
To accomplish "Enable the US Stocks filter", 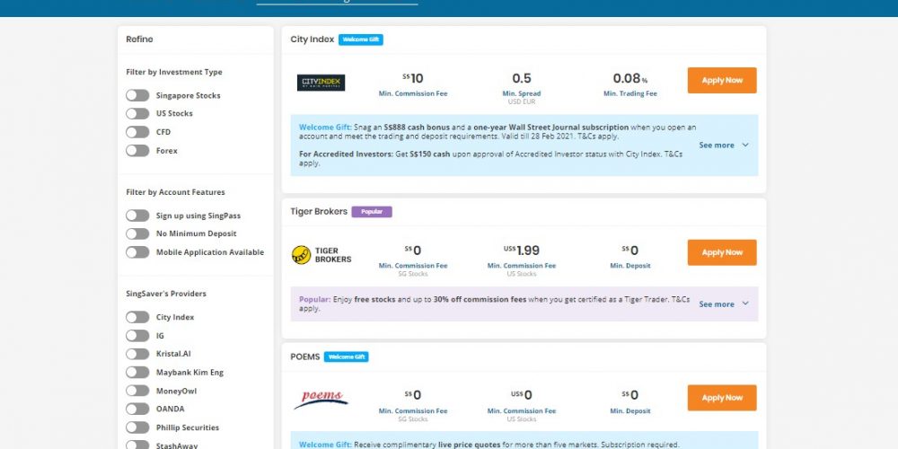I will click(137, 113).
